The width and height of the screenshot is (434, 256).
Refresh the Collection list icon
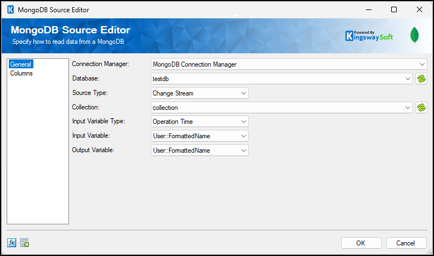pos(421,107)
